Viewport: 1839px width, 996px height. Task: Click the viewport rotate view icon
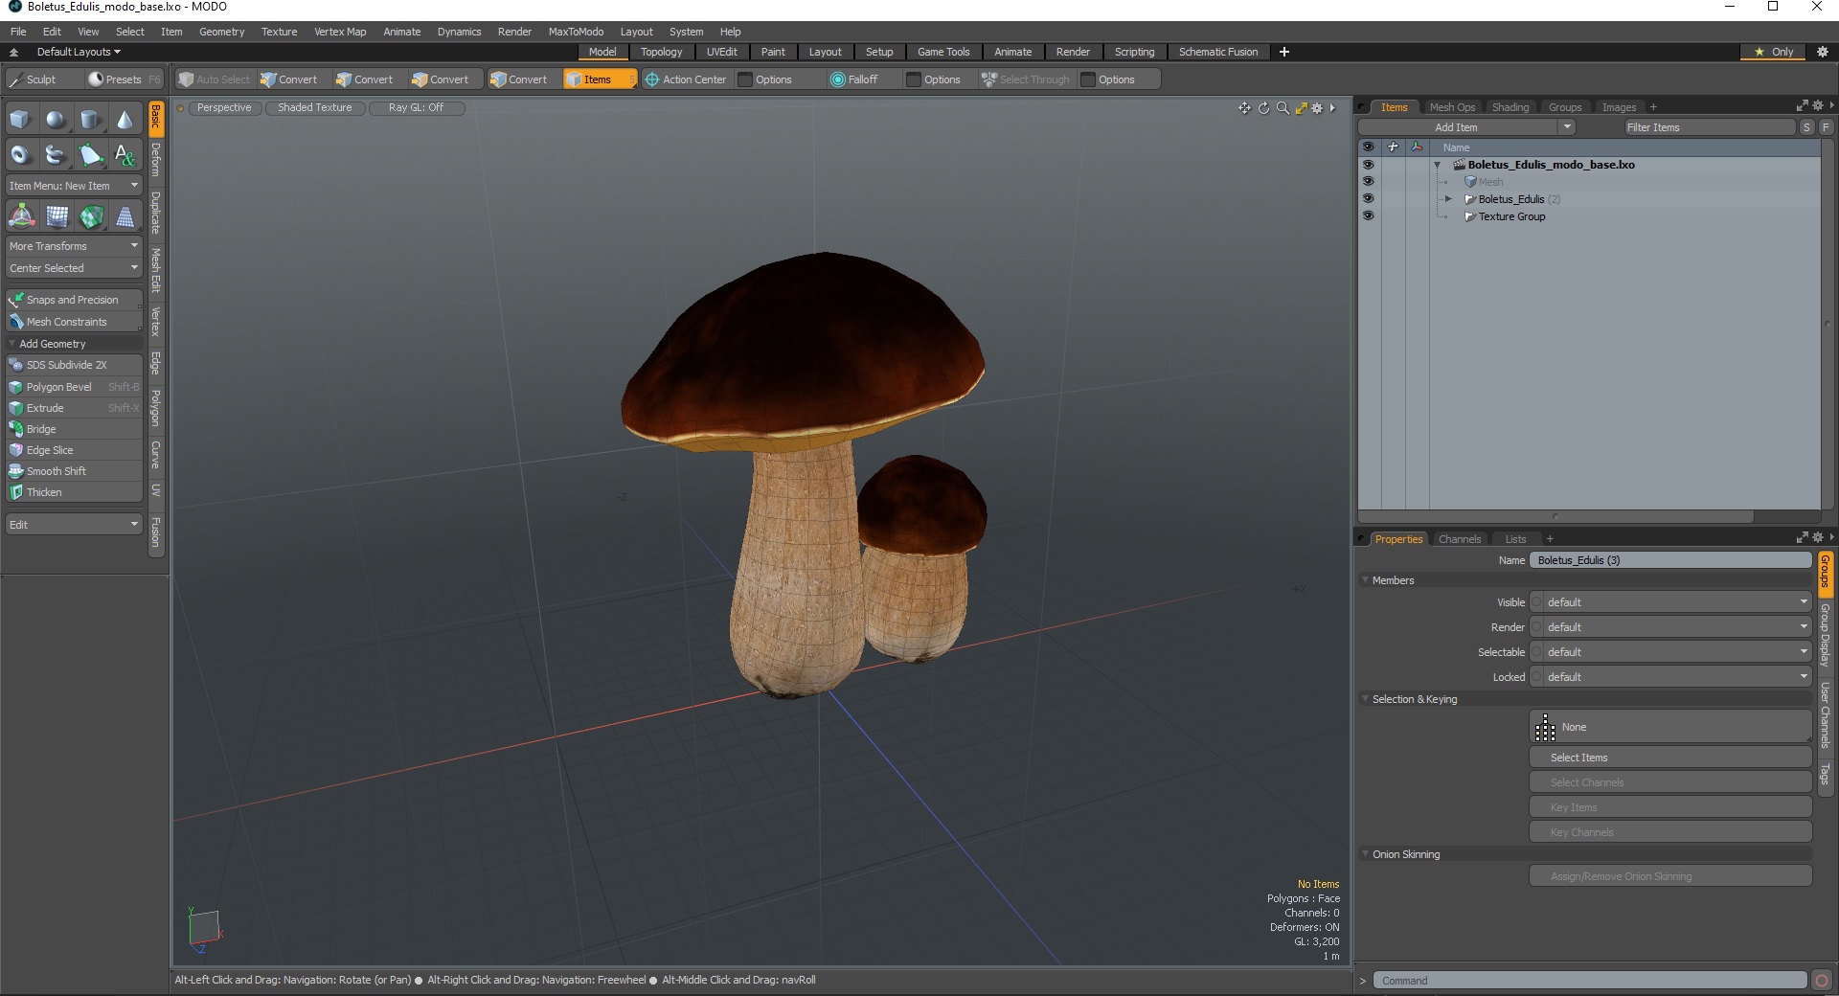[1263, 108]
